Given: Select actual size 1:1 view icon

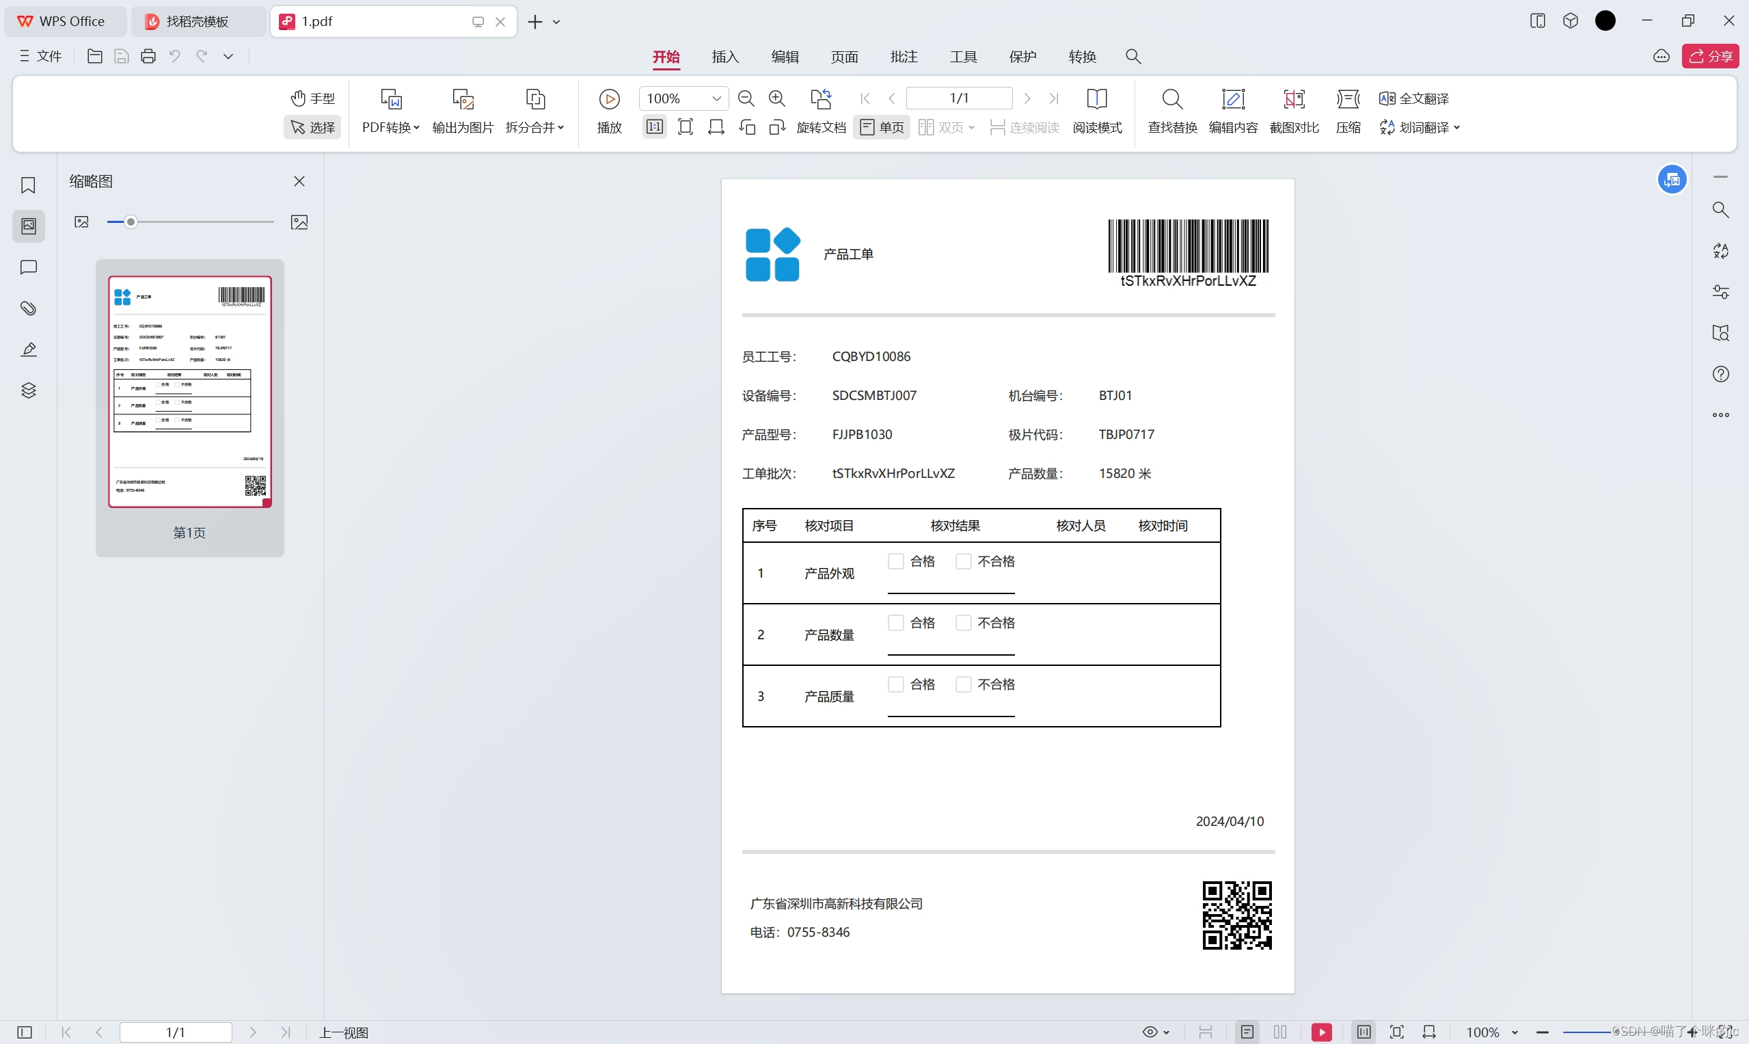Looking at the screenshot, I should pyautogui.click(x=655, y=127).
